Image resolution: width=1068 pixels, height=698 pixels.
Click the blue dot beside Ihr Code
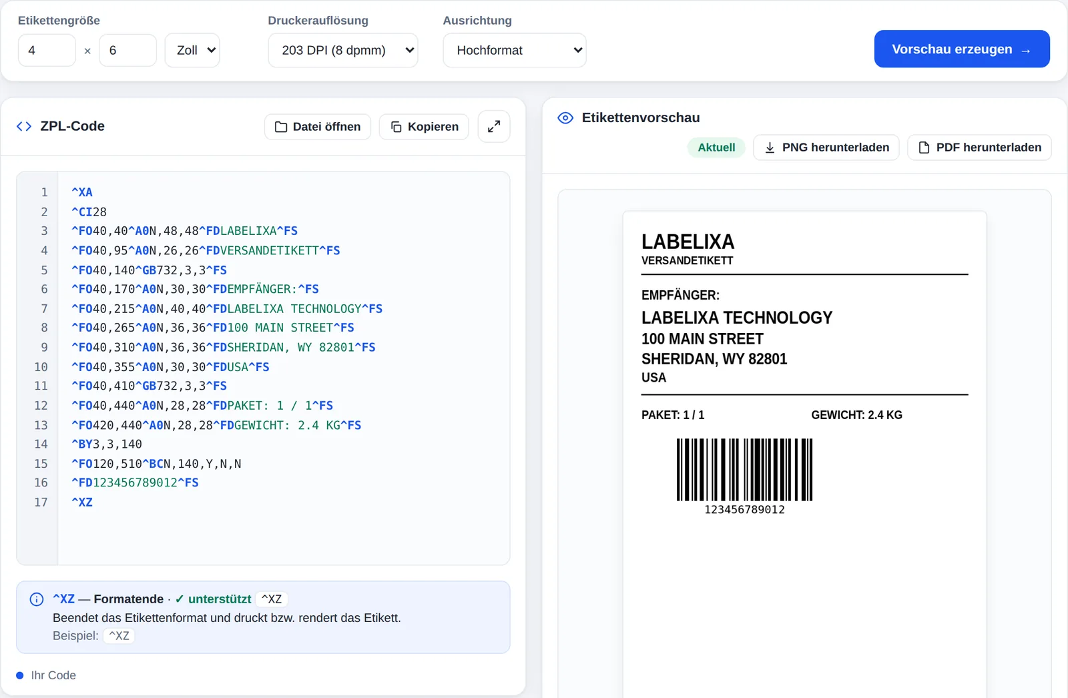(20, 675)
